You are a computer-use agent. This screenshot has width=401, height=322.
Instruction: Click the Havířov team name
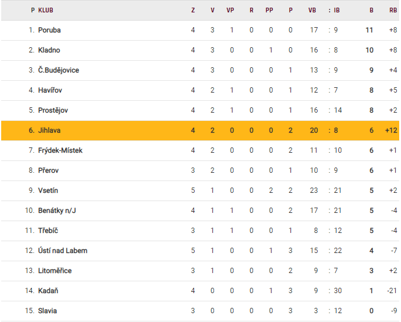(x=50, y=90)
